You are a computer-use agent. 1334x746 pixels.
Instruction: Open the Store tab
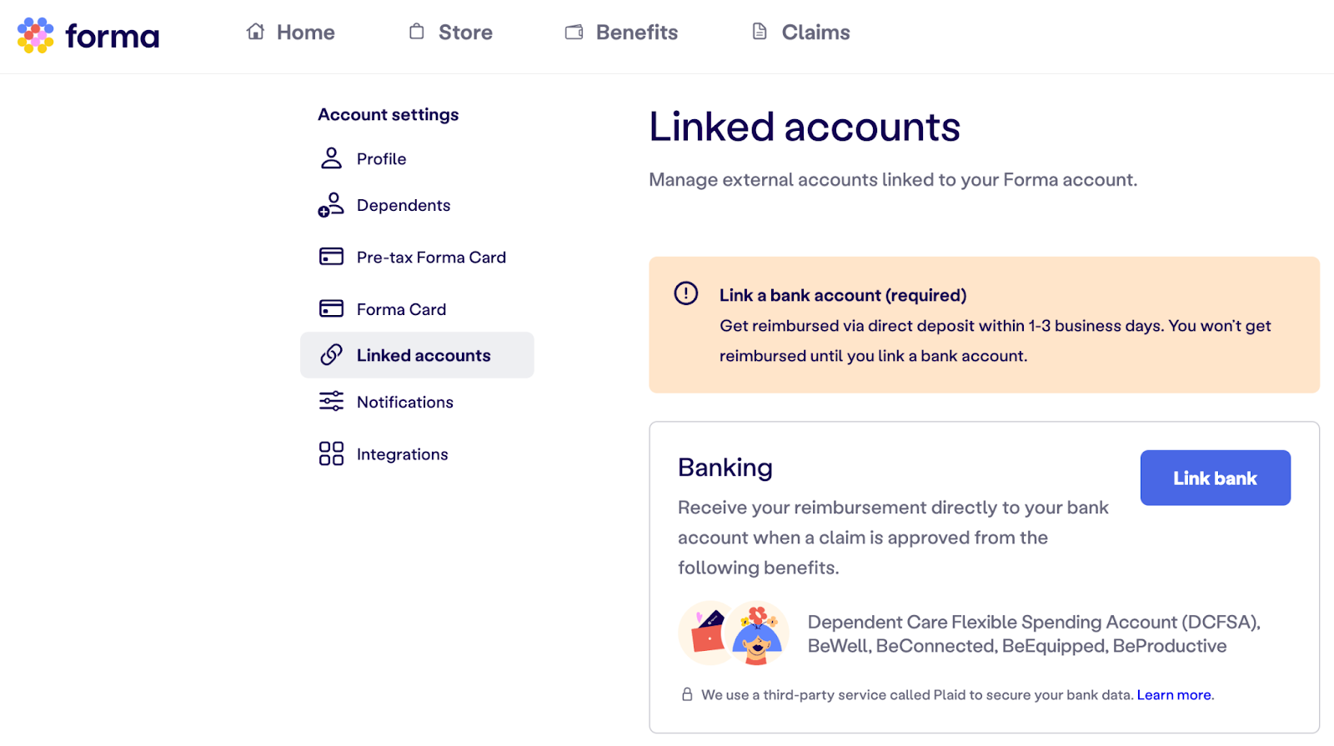[451, 33]
